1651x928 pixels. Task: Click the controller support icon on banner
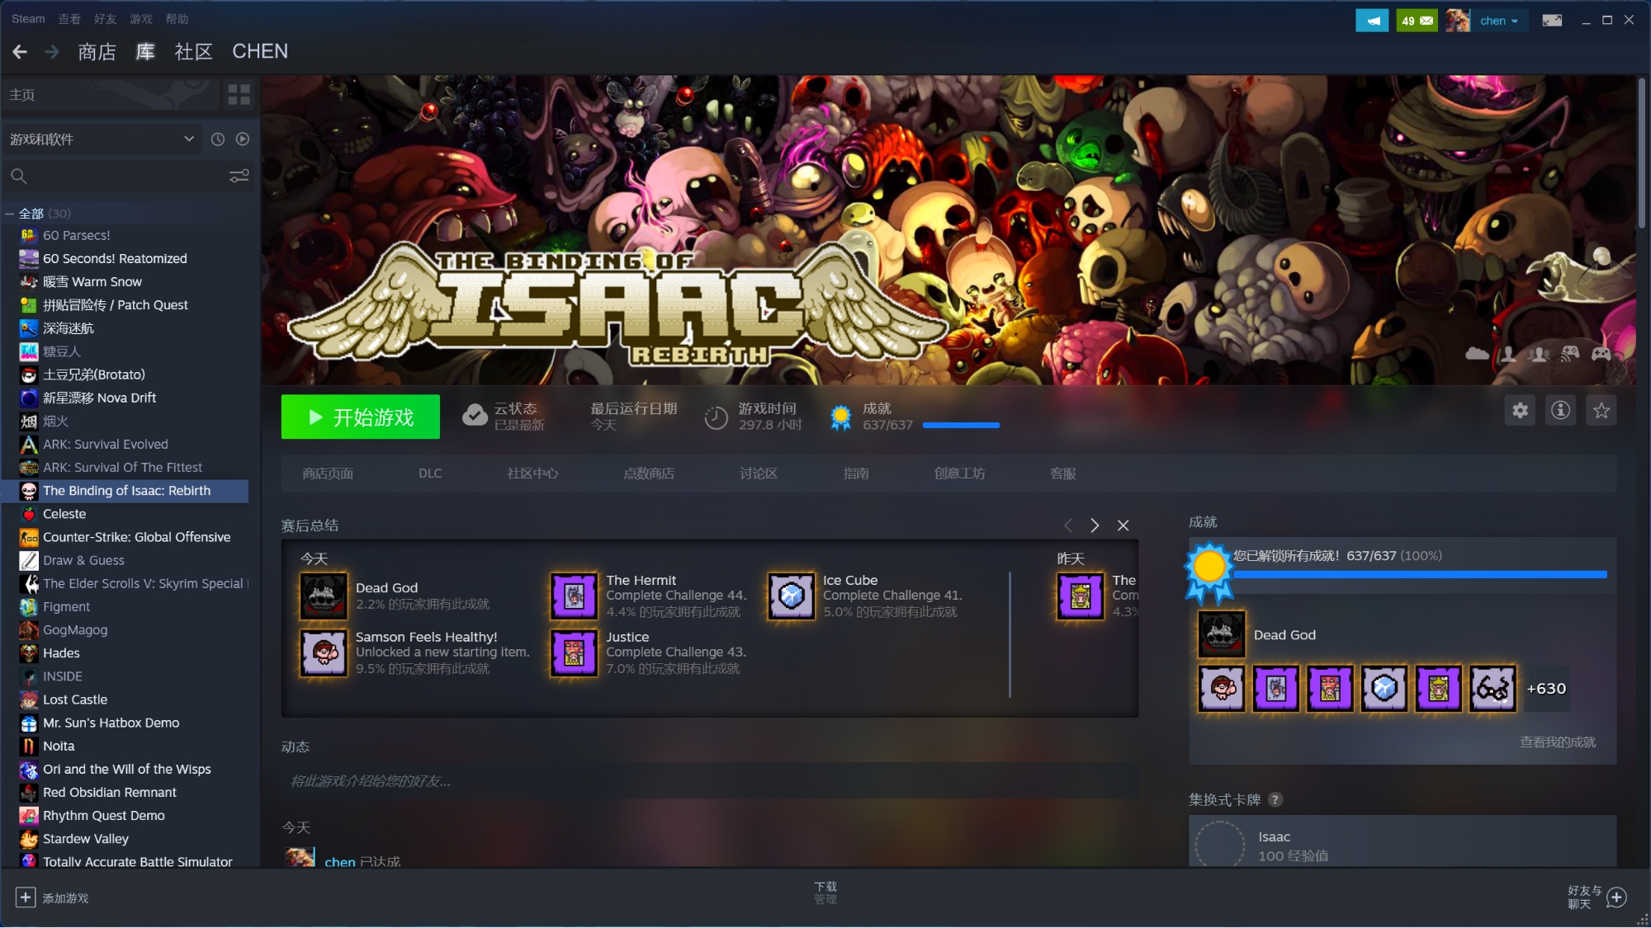(1601, 355)
